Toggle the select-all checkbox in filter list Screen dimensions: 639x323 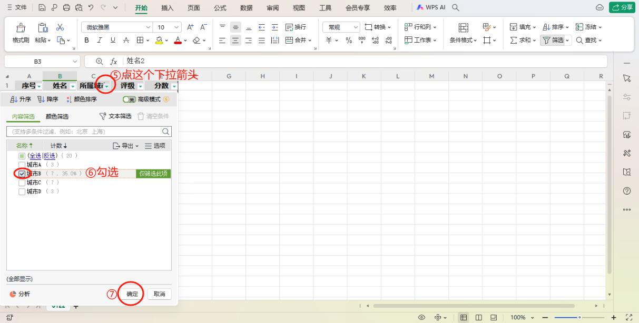22,156
